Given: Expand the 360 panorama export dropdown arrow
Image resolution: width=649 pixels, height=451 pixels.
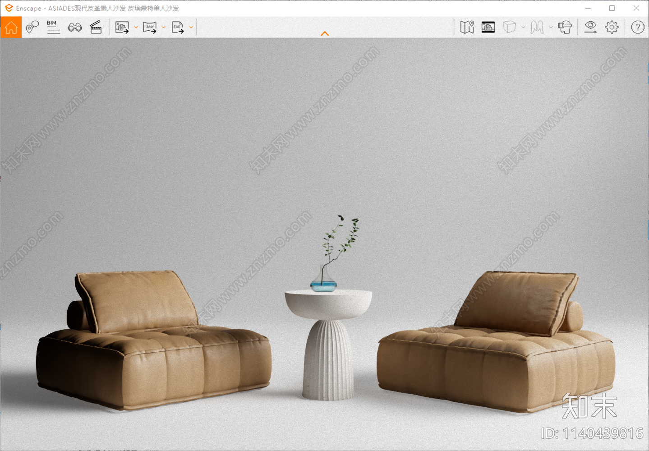Looking at the screenshot, I should click(163, 28).
